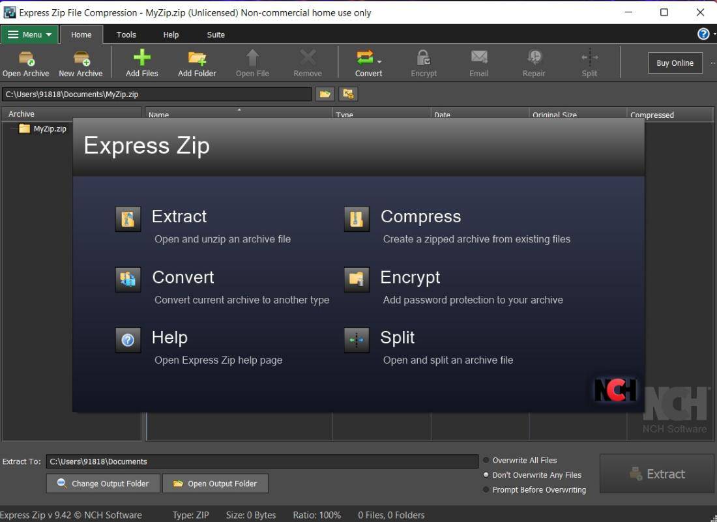717x522 pixels.
Task: Open the dropdown arrow next to the help icon
Action: [714, 35]
